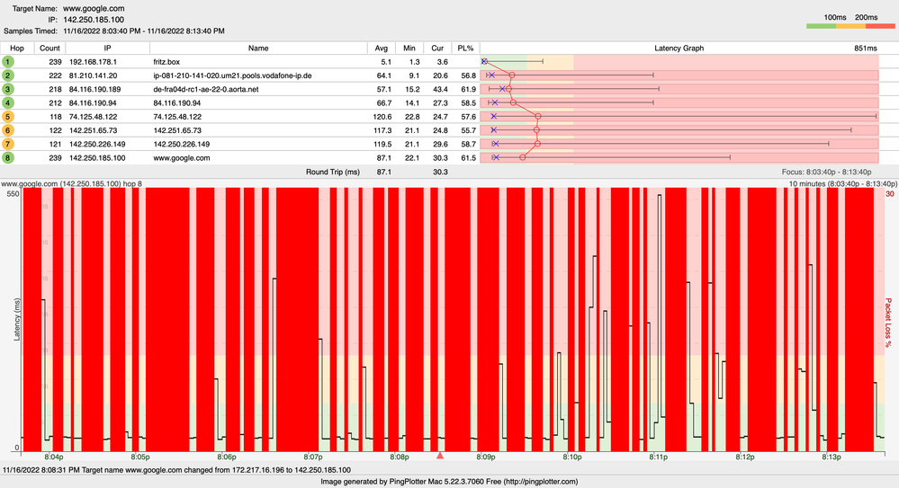
Task: Click the 8:04p time axis label
Action: click(54, 457)
